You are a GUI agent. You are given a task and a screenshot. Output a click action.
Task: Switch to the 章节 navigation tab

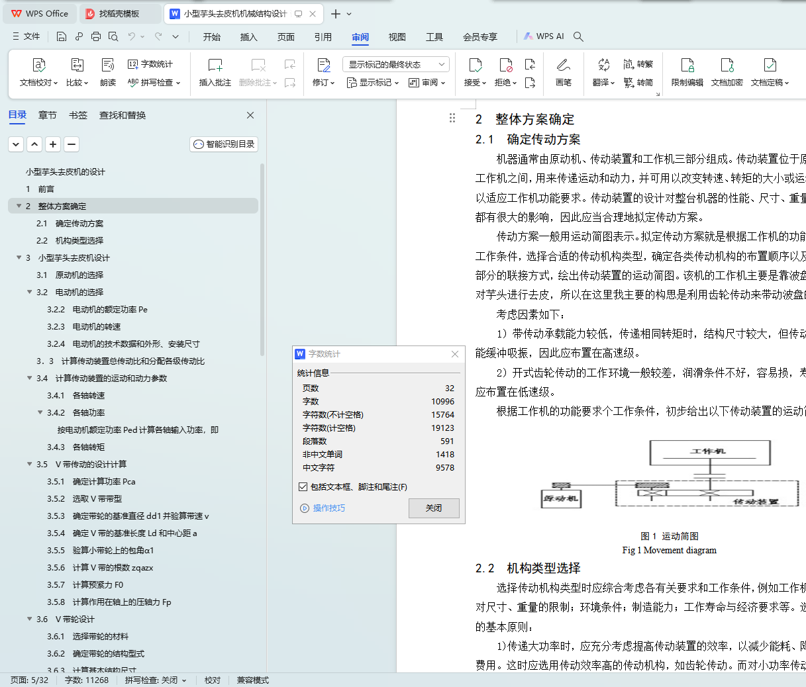[48, 115]
